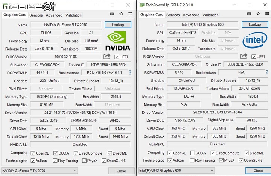Click Texture Fillrate field 20.0 GTexel/s
This screenshot has width=271, height=176.
[250, 88]
